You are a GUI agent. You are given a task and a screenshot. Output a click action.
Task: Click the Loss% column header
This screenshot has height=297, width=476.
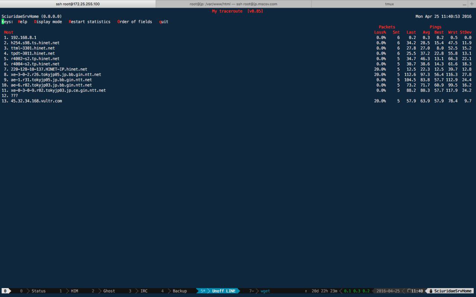click(x=380, y=32)
